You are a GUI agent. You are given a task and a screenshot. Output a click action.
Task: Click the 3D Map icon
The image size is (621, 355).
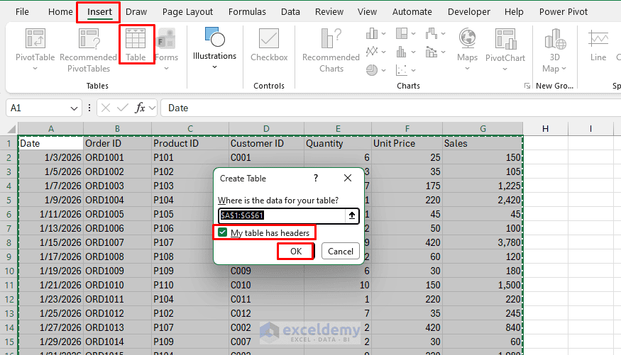(x=555, y=39)
